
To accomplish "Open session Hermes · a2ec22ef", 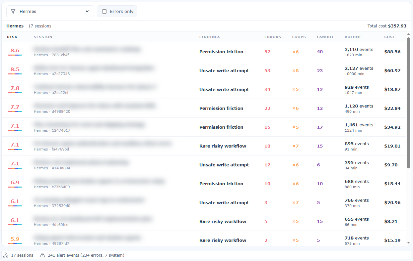I will 204,89.
